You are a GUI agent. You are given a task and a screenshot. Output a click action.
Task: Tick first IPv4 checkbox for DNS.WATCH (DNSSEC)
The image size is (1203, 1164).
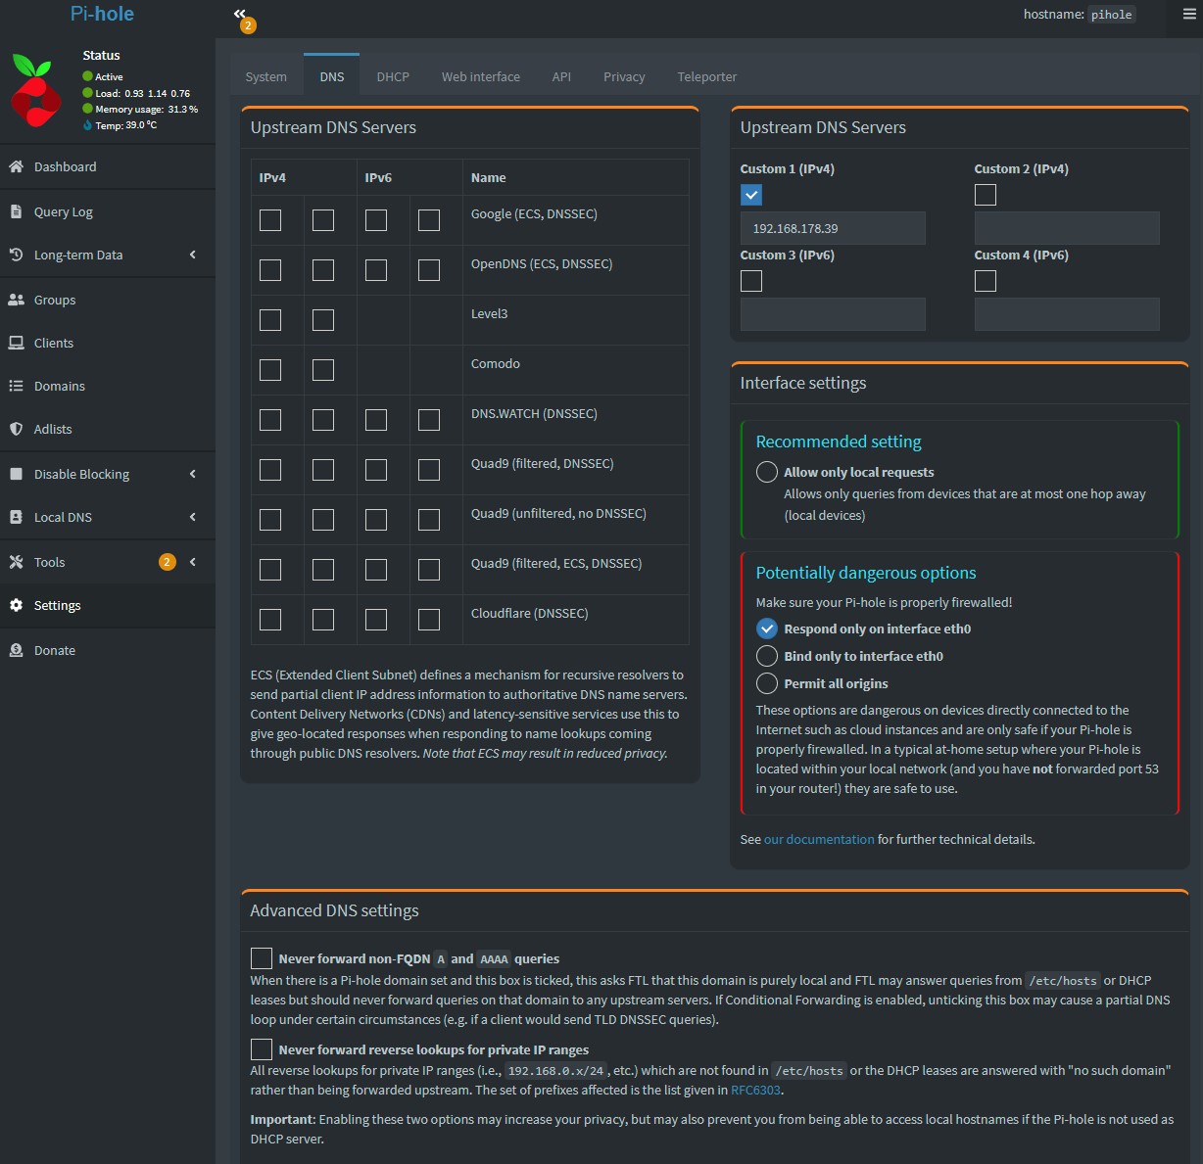click(x=270, y=420)
